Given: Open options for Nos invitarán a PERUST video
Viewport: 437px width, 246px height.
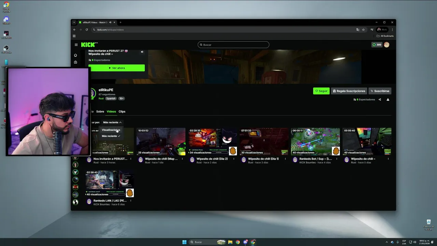Looking at the screenshot, I should click(x=131, y=159).
